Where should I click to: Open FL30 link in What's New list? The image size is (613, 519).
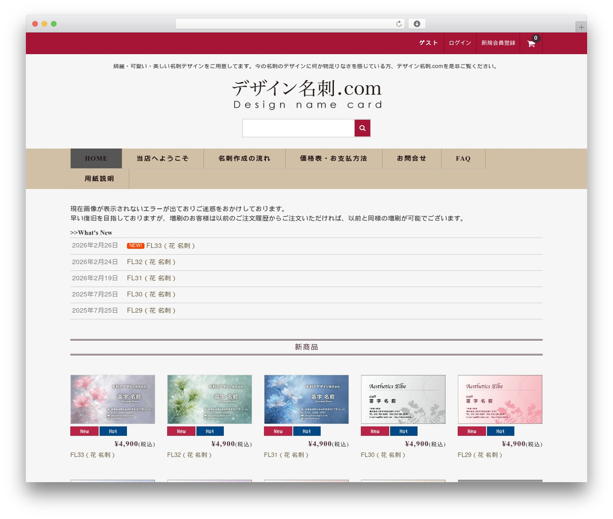(x=151, y=294)
